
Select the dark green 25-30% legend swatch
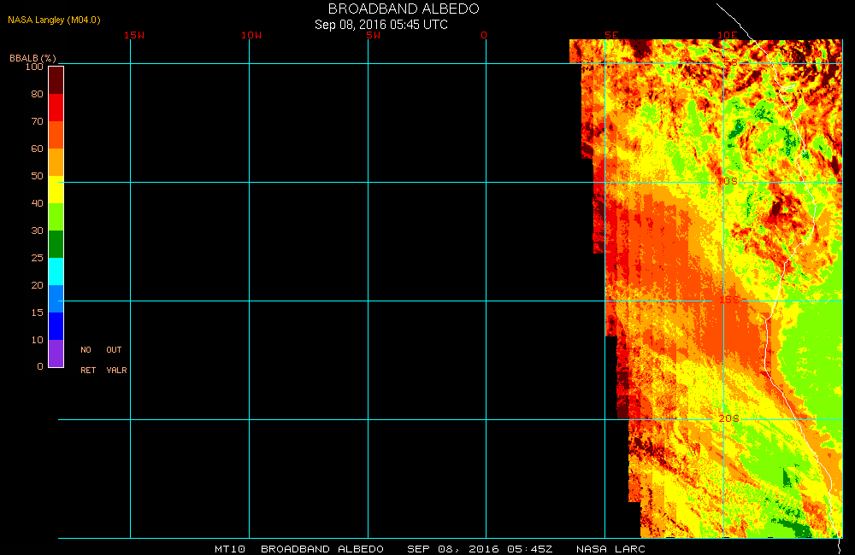[56, 243]
